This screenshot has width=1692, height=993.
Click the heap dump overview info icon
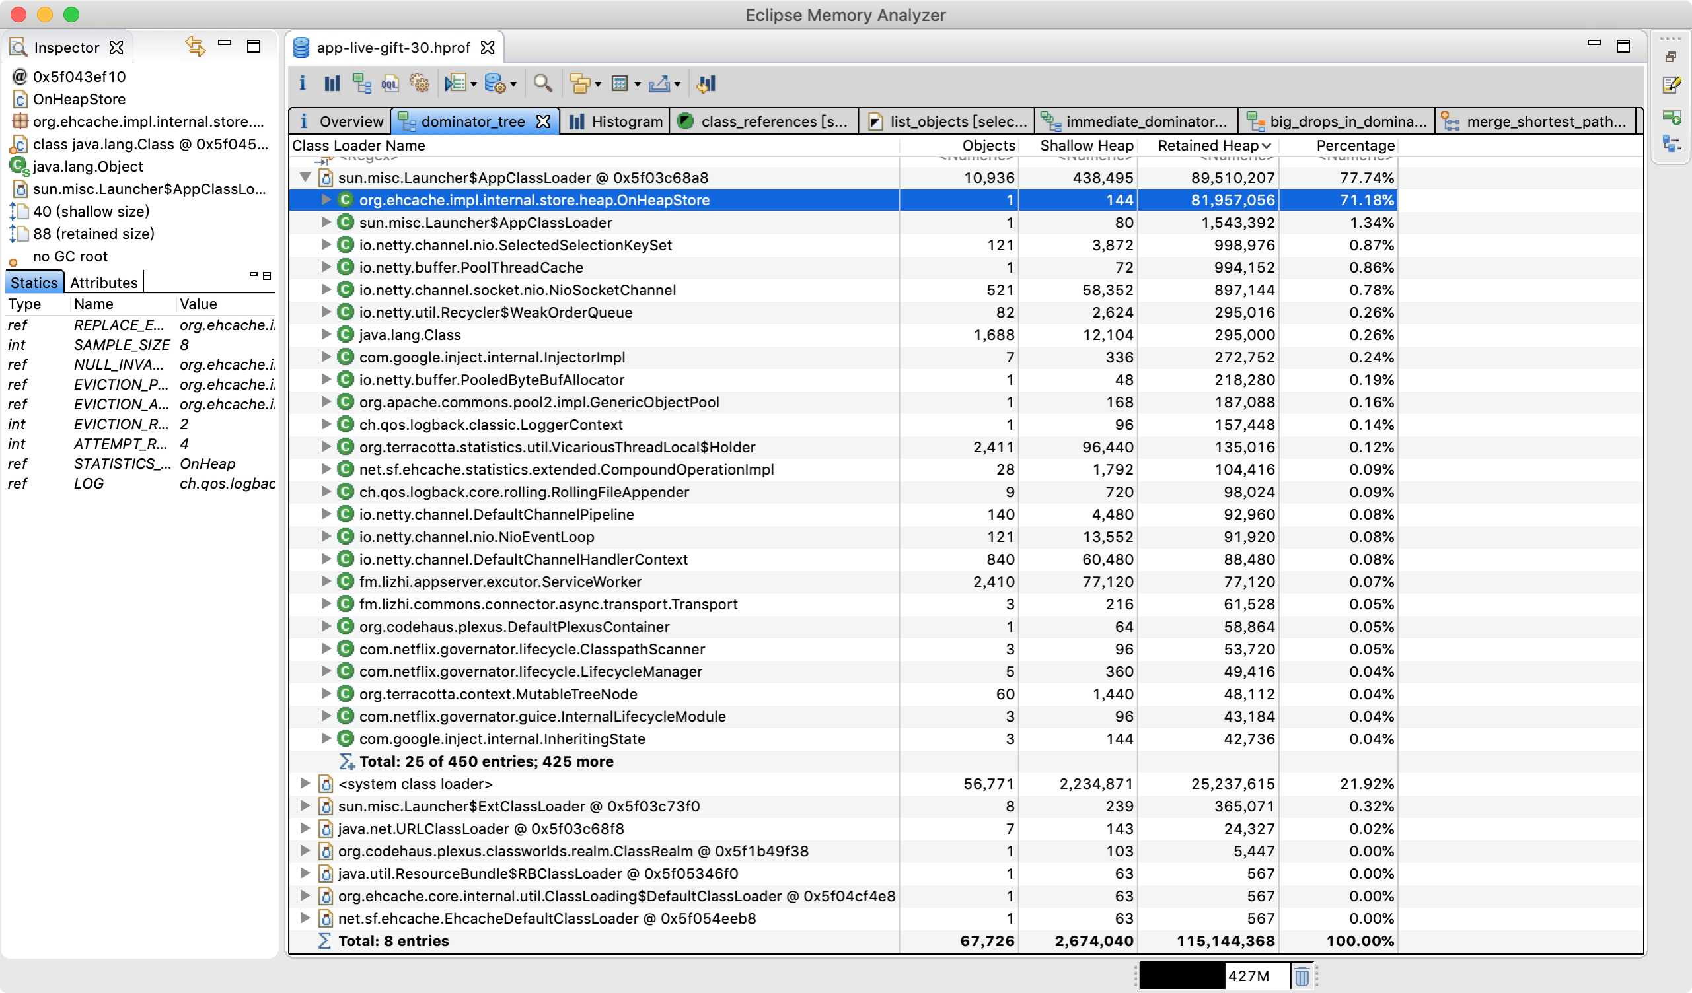point(302,83)
